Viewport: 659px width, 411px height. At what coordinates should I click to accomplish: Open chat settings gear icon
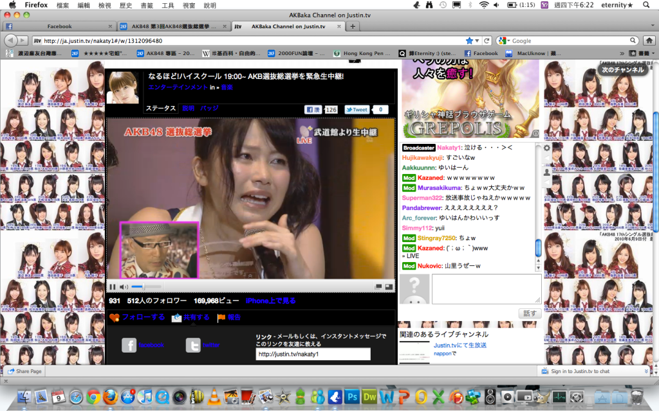point(547,148)
